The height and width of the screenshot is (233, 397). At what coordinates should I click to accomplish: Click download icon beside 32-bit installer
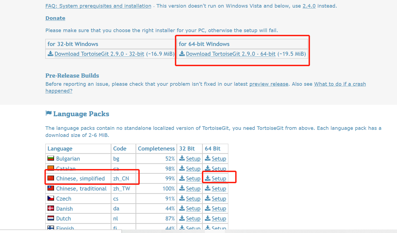point(50,54)
